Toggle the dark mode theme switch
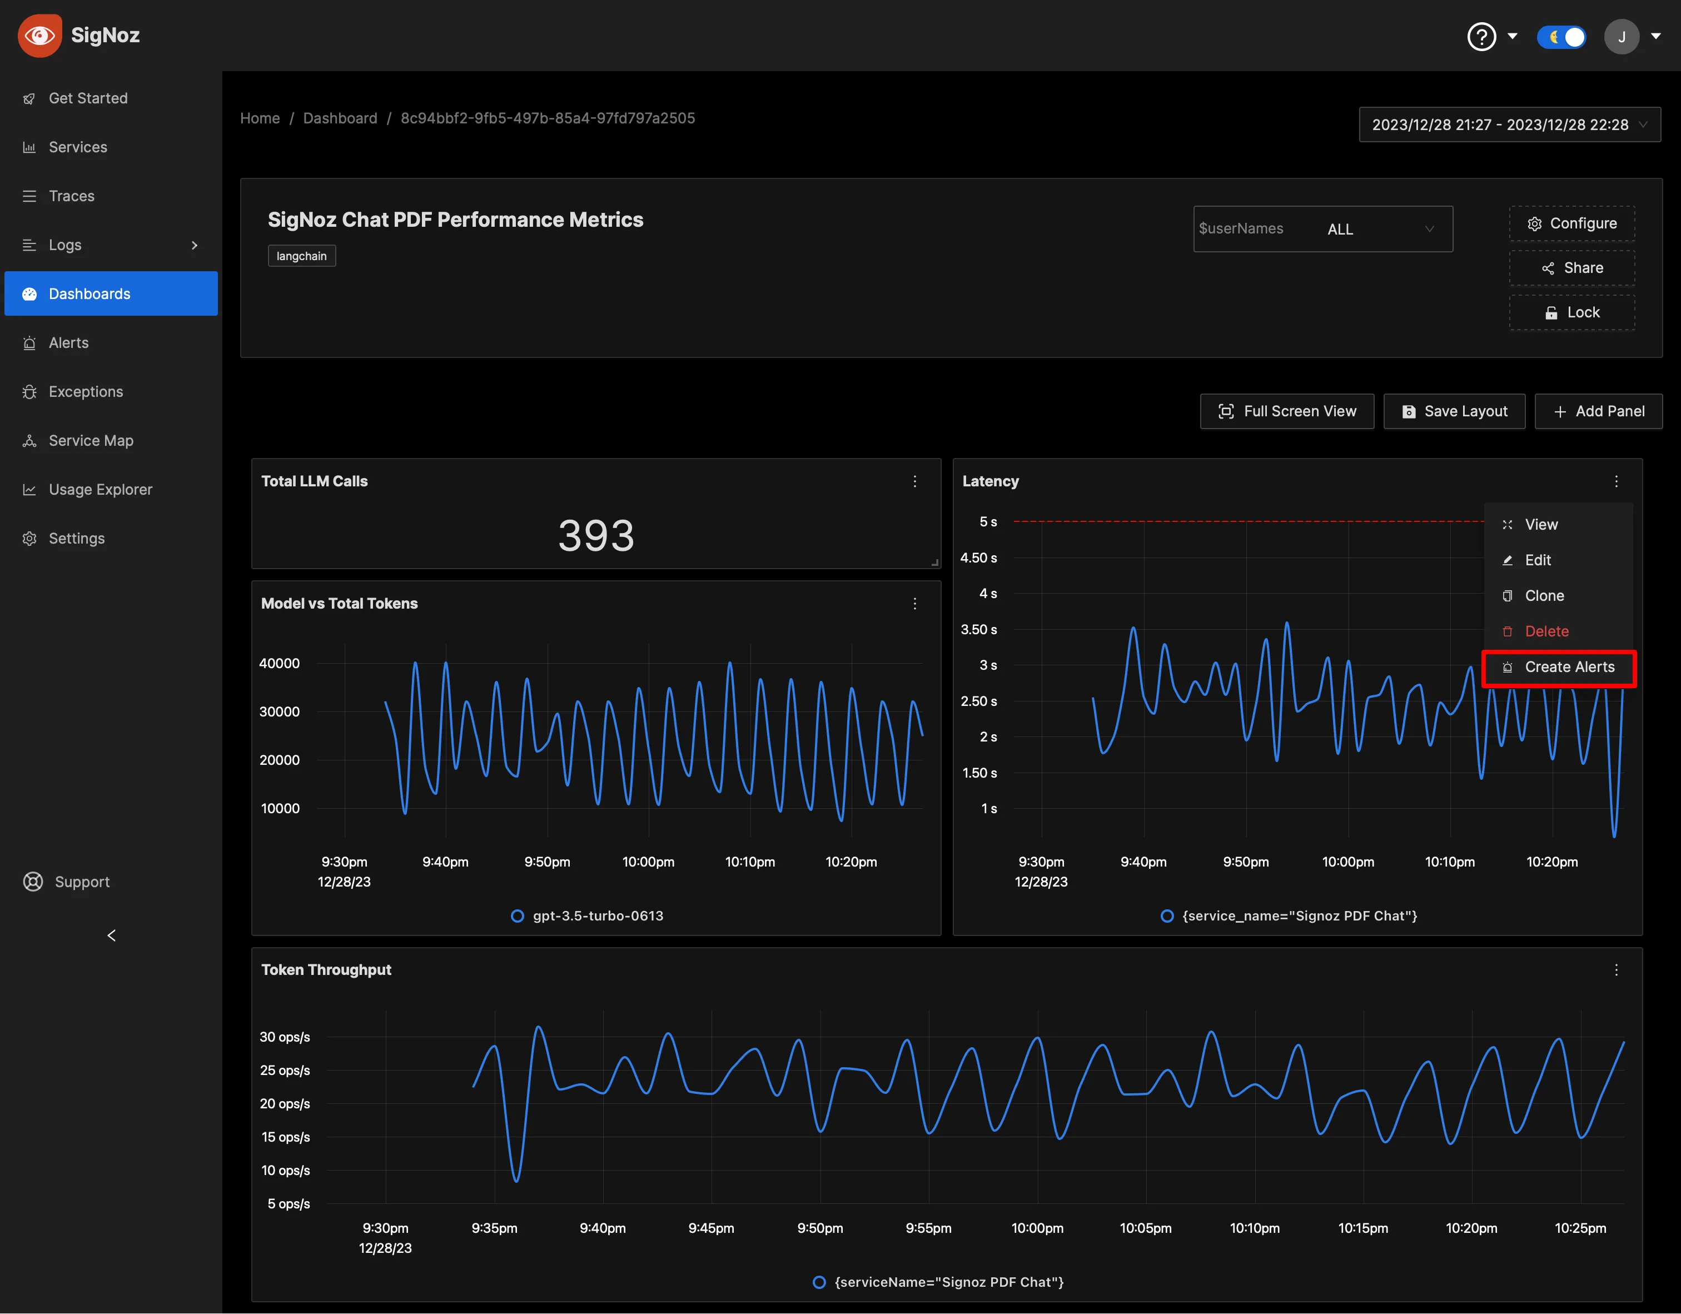The width and height of the screenshot is (1681, 1314). coord(1561,36)
